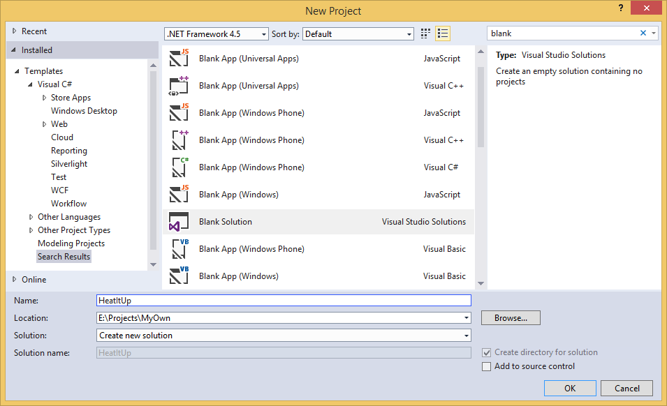
Task: Open the dialog help question mark
Action: tap(621, 8)
